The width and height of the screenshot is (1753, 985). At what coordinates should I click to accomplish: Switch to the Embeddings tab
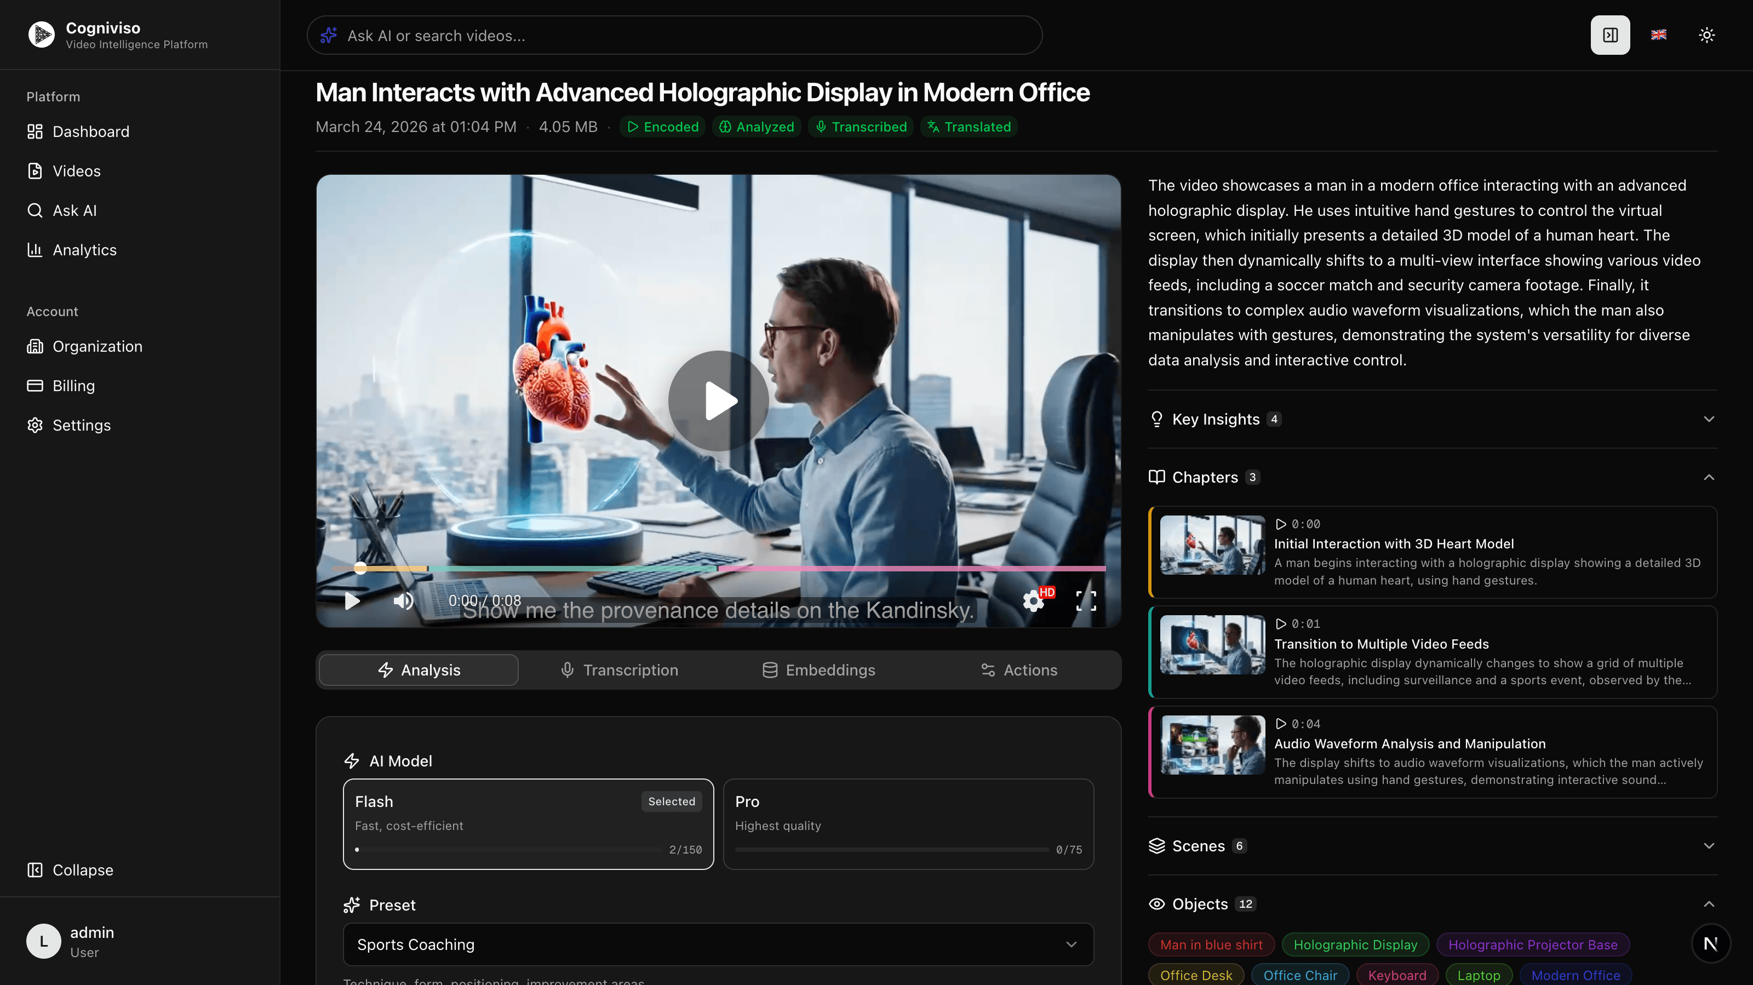[x=820, y=670]
